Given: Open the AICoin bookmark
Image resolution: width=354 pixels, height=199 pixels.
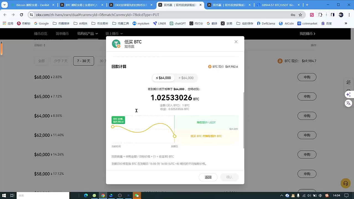Looking at the screenshot, I should click(287, 23).
